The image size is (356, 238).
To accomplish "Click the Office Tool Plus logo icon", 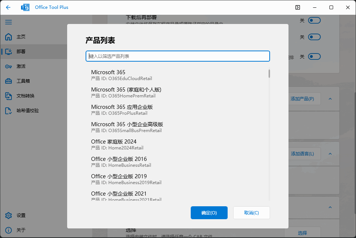I will 25,7.
